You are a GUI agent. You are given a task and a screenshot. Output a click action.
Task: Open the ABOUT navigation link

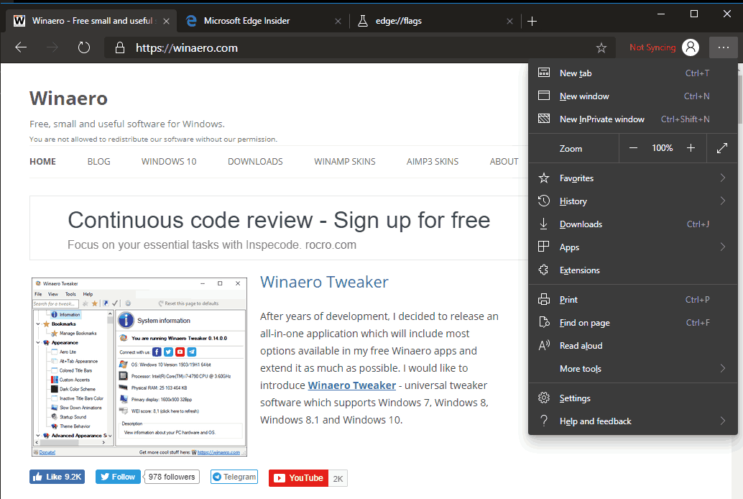click(x=504, y=162)
